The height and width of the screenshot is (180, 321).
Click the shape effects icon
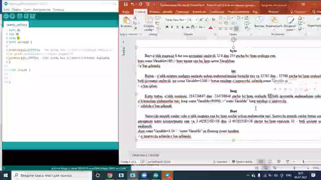point(300,28)
